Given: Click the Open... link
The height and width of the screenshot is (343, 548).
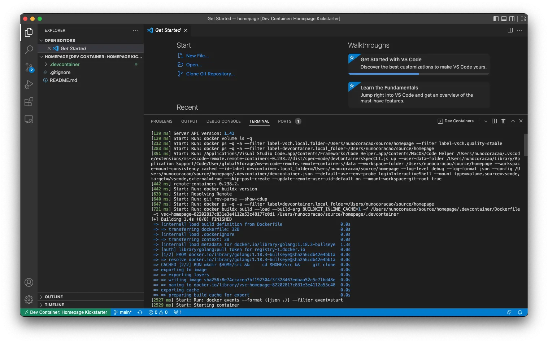Looking at the screenshot, I should [194, 65].
